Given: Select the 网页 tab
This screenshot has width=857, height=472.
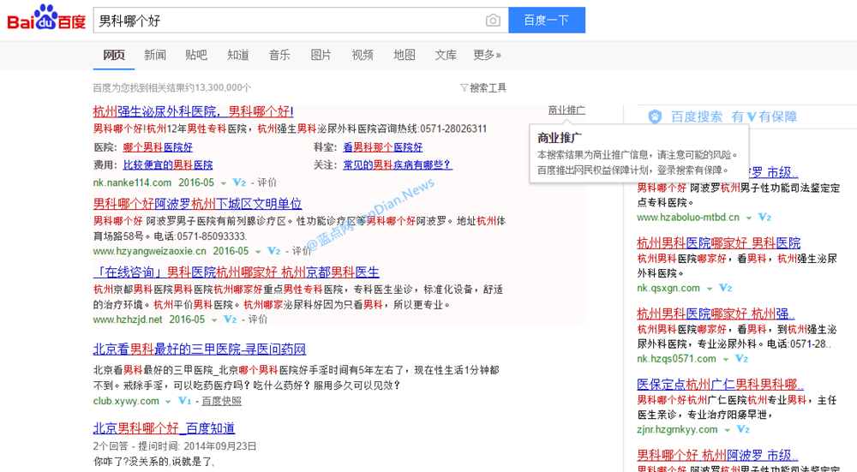Looking at the screenshot, I should pos(114,55).
